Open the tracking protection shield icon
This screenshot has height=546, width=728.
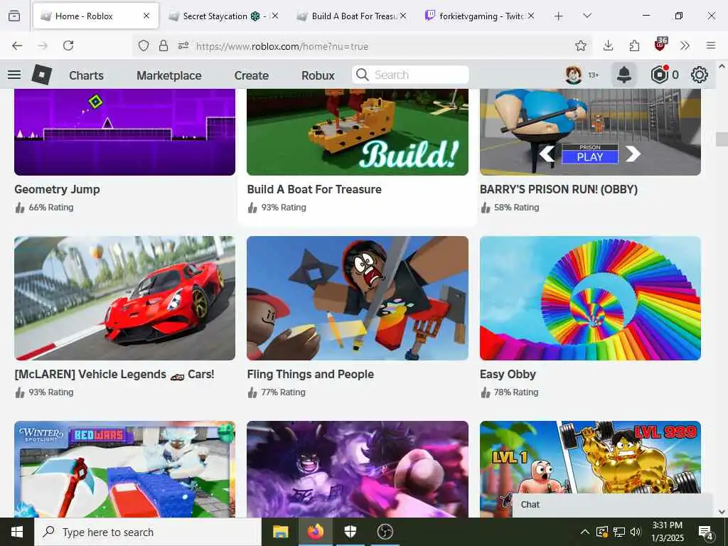click(x=144, y=45)
